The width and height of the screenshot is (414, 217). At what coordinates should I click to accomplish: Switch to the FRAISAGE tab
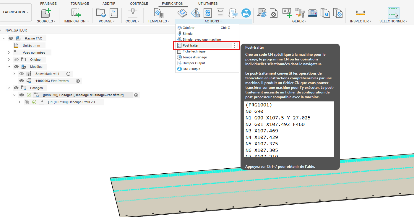coord(48,4)
